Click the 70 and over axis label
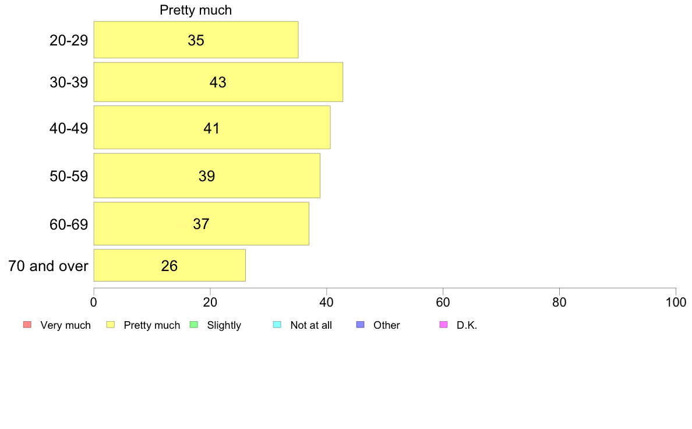 (x=48, y=266)
